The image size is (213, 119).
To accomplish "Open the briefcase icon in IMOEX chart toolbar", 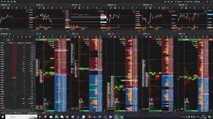I will pyautogui.click(x=8, y=8).
